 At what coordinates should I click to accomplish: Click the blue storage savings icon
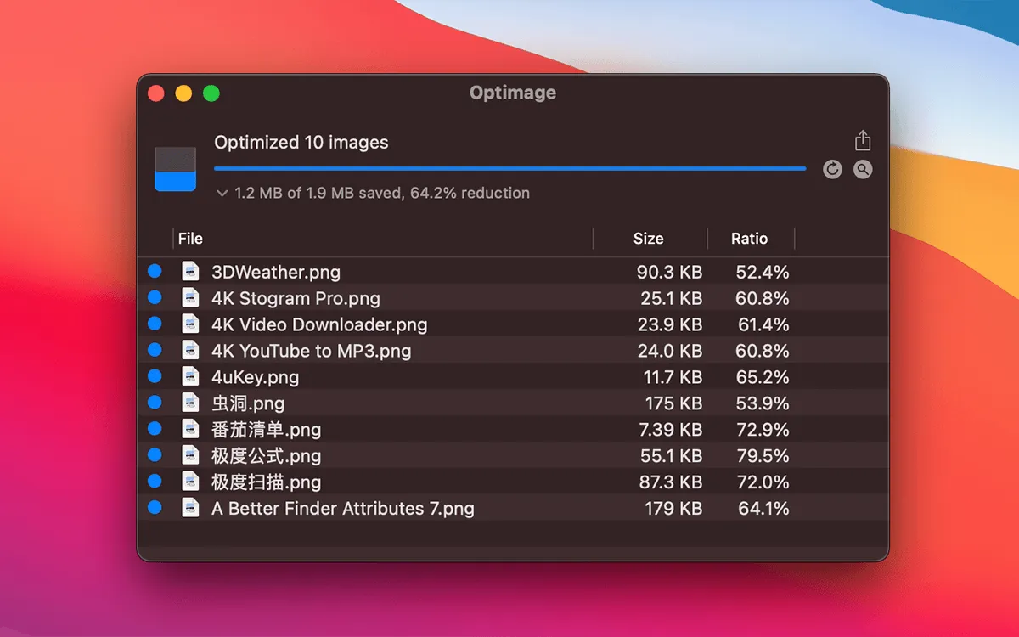(175, 169)
